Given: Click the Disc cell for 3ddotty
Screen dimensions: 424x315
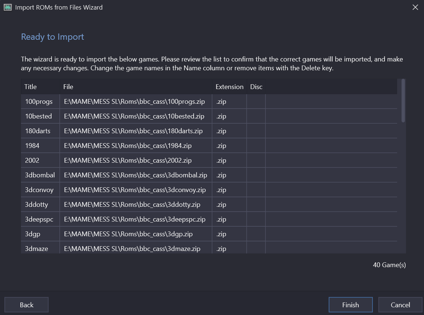Looking at the screenshot, I should pyautogui.click(x=256, y=205).
